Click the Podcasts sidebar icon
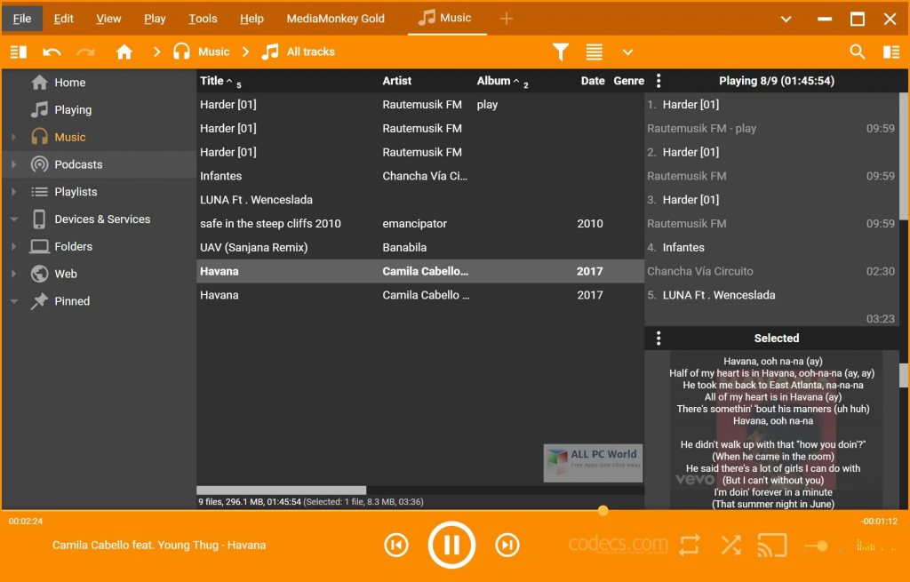This screenshot has height=582, width=910. 39,164
